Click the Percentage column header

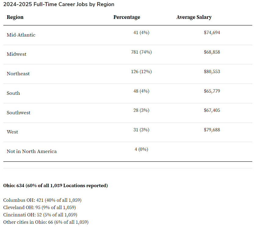click(127, 17)
